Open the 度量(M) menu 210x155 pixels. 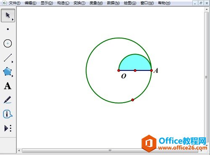click(x=96, y=3)
